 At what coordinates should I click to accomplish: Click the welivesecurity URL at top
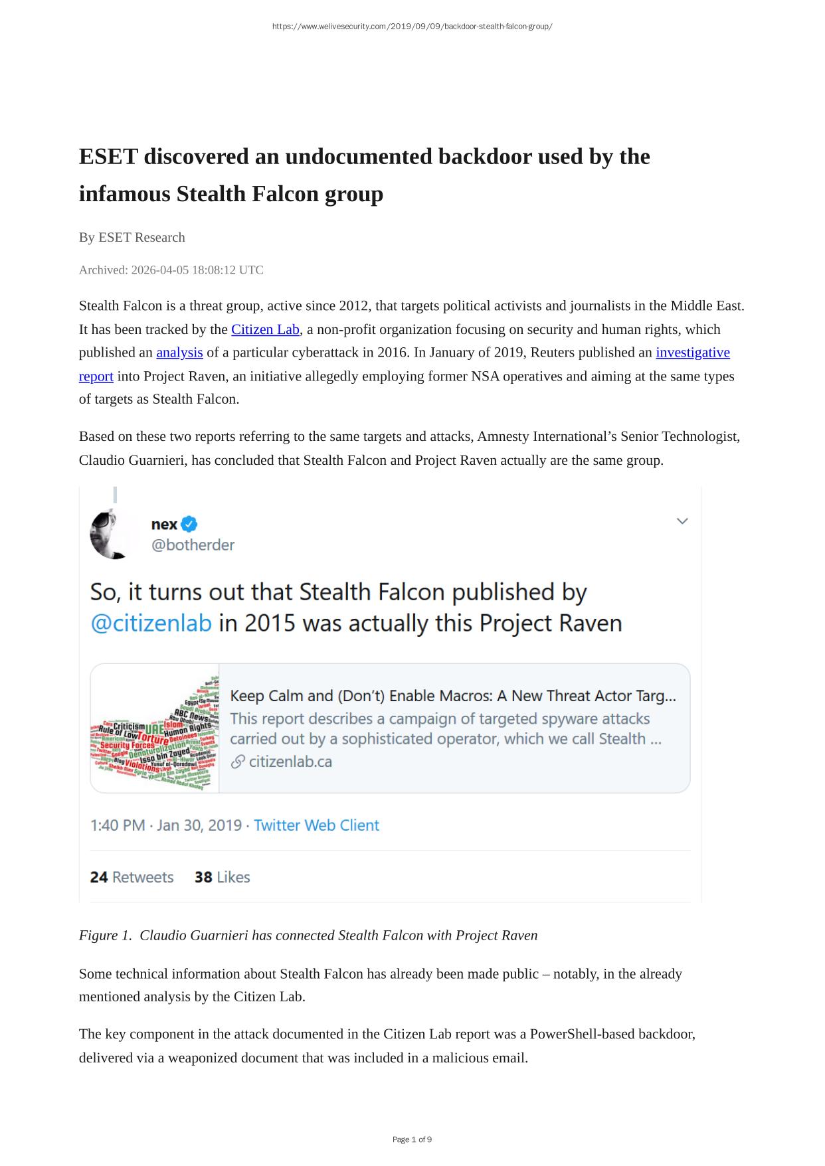412,27
